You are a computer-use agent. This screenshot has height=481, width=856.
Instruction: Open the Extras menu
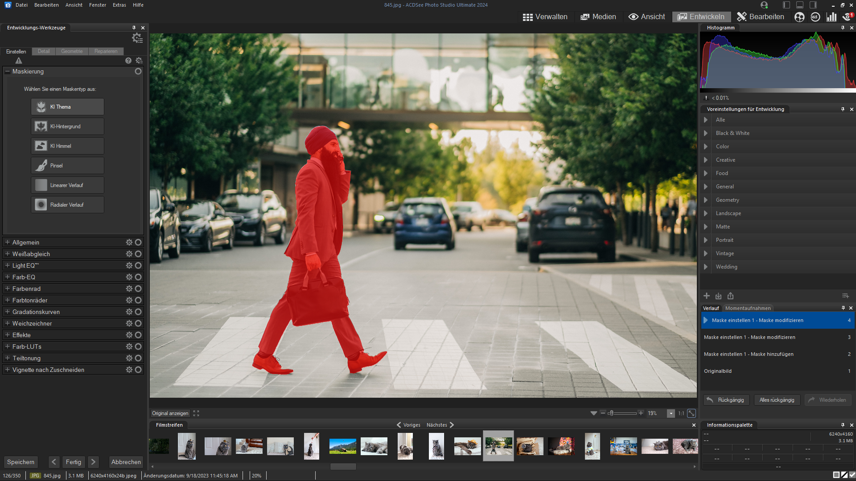pyautogui.click(x=119, y=5)
